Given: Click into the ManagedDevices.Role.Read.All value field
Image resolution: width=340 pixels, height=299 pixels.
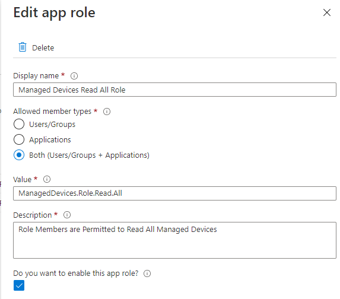Looking at the screenshot, I should point(174,193).
